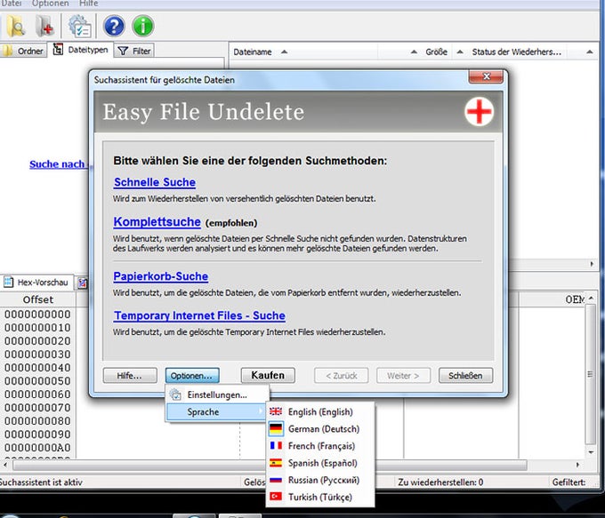Open the Hilfe menu in the menu bar
605x518 pixels.
pyautogui.click(x=89, y=4)
